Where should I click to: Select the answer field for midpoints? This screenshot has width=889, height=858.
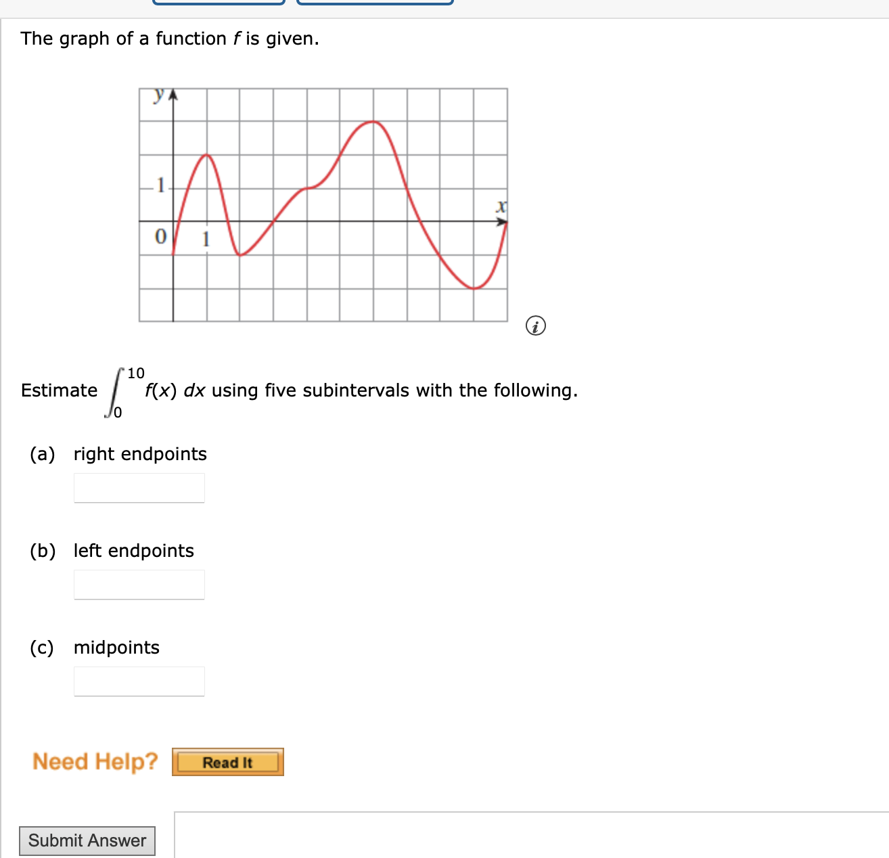tap(139, 680)
